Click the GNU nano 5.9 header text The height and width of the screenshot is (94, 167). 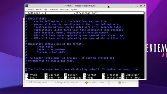coord(37,13)
